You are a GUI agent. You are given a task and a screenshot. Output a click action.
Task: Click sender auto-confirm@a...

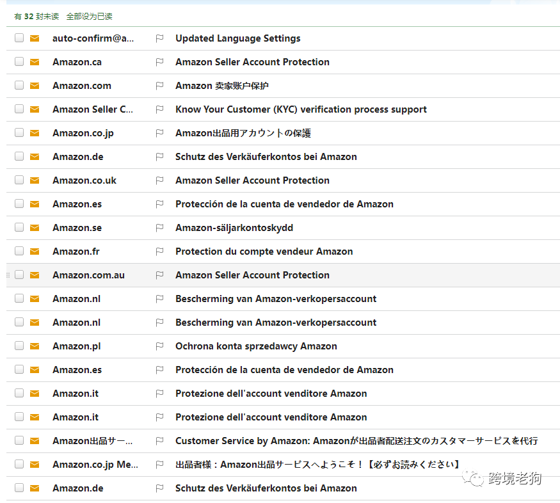93,38
